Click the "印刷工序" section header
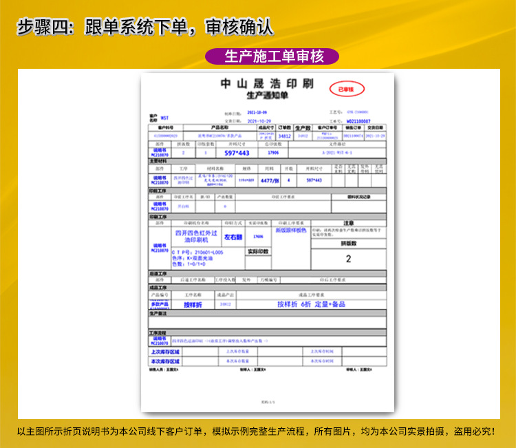The width and height of the screenshot is (516, 448). click(x=267, y=217)
